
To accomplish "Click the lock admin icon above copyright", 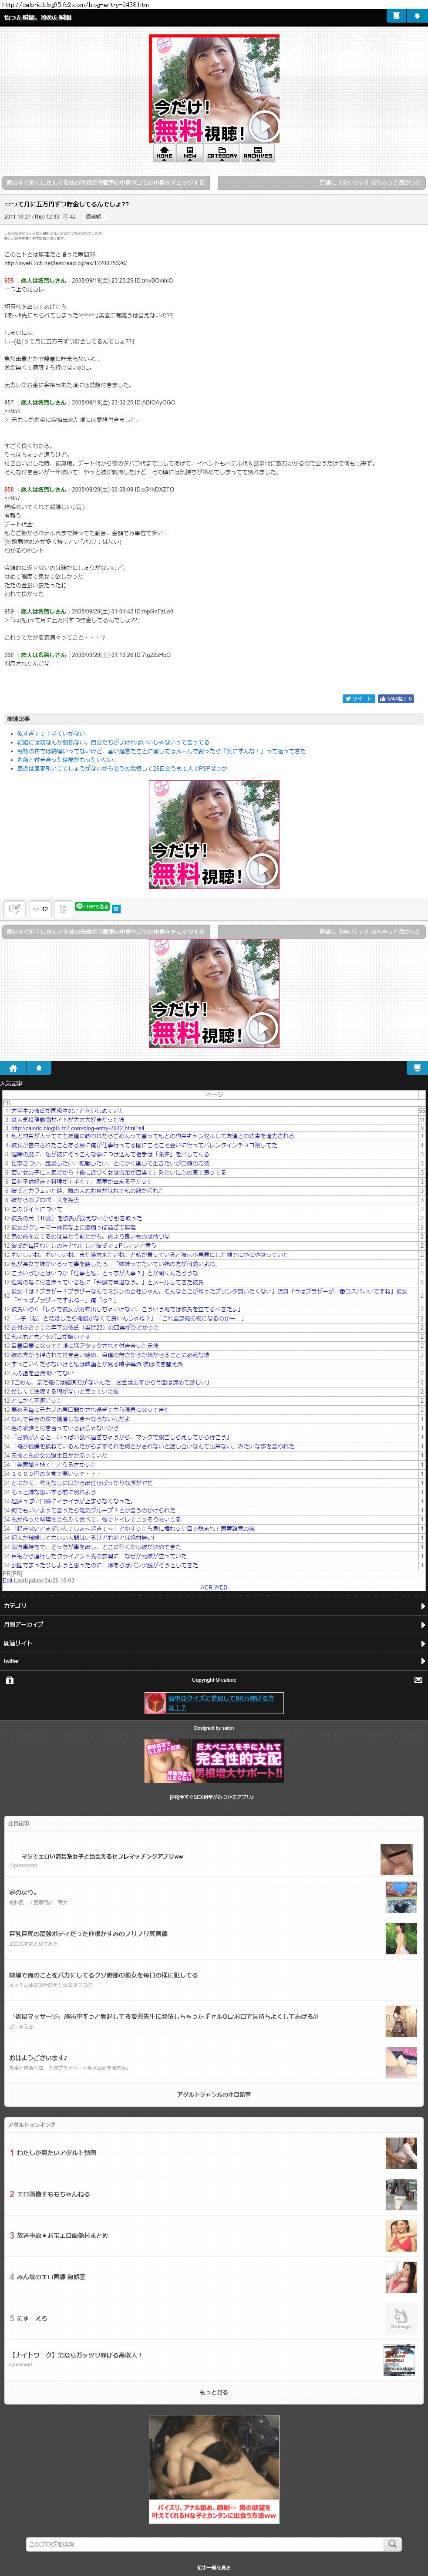I will [10, 1680].
